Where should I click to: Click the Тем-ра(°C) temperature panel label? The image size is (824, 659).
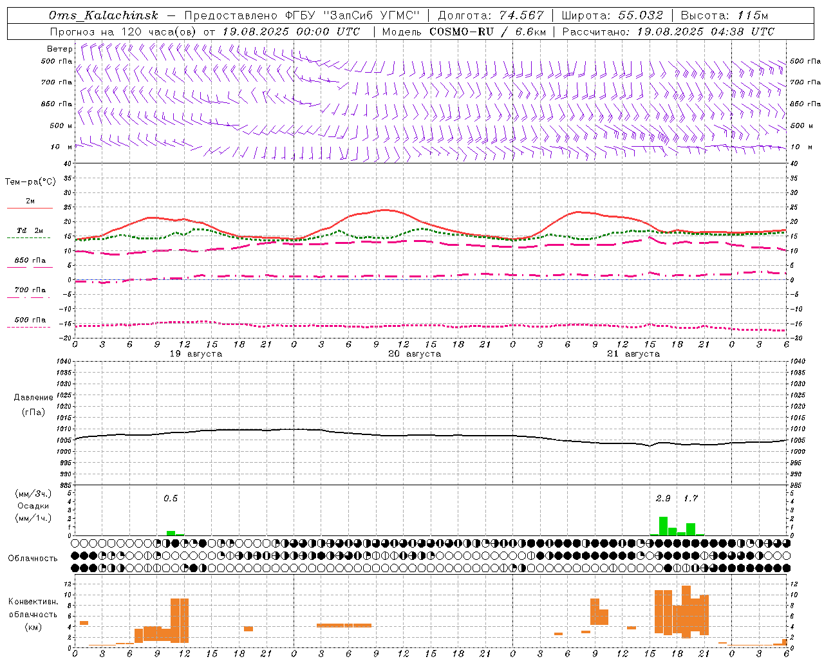(30, 182)
